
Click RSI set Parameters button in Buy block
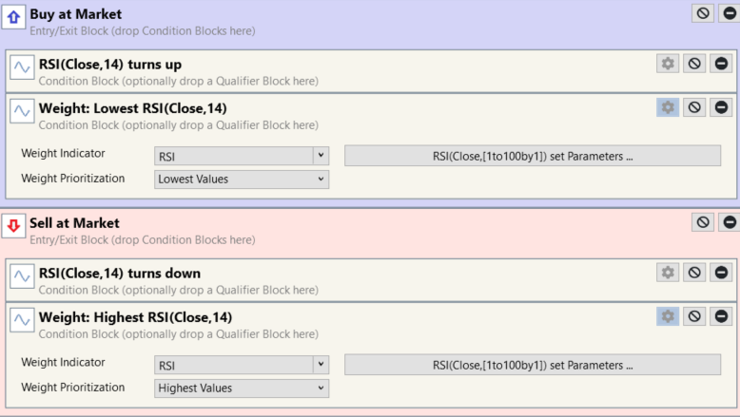pyautogui.click(x=532, y=156)
